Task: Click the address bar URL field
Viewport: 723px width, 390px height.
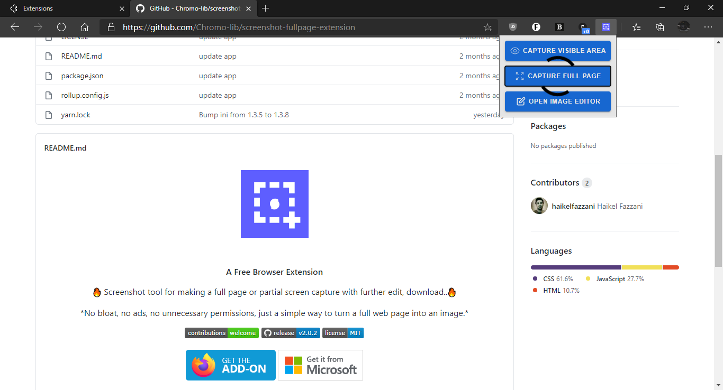Action: tap(299, 27)
